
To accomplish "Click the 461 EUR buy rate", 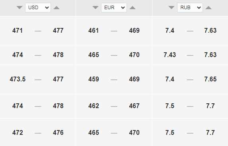I will [x=94, y=31].
